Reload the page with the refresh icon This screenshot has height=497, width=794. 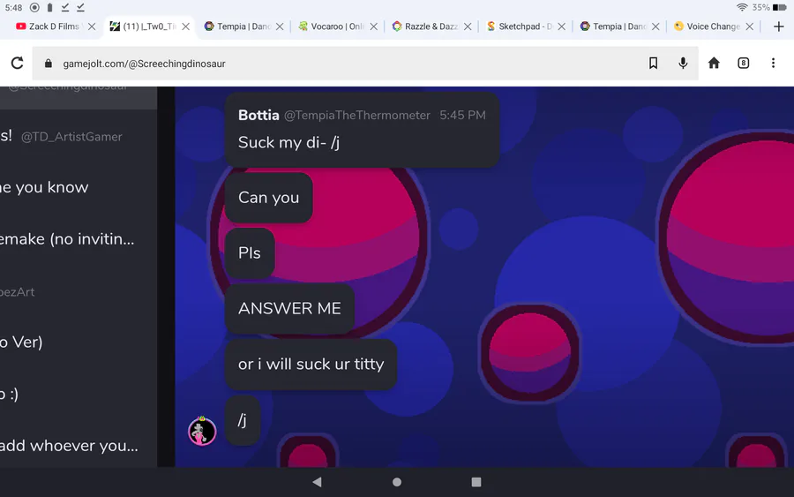[x=18, y=63]
